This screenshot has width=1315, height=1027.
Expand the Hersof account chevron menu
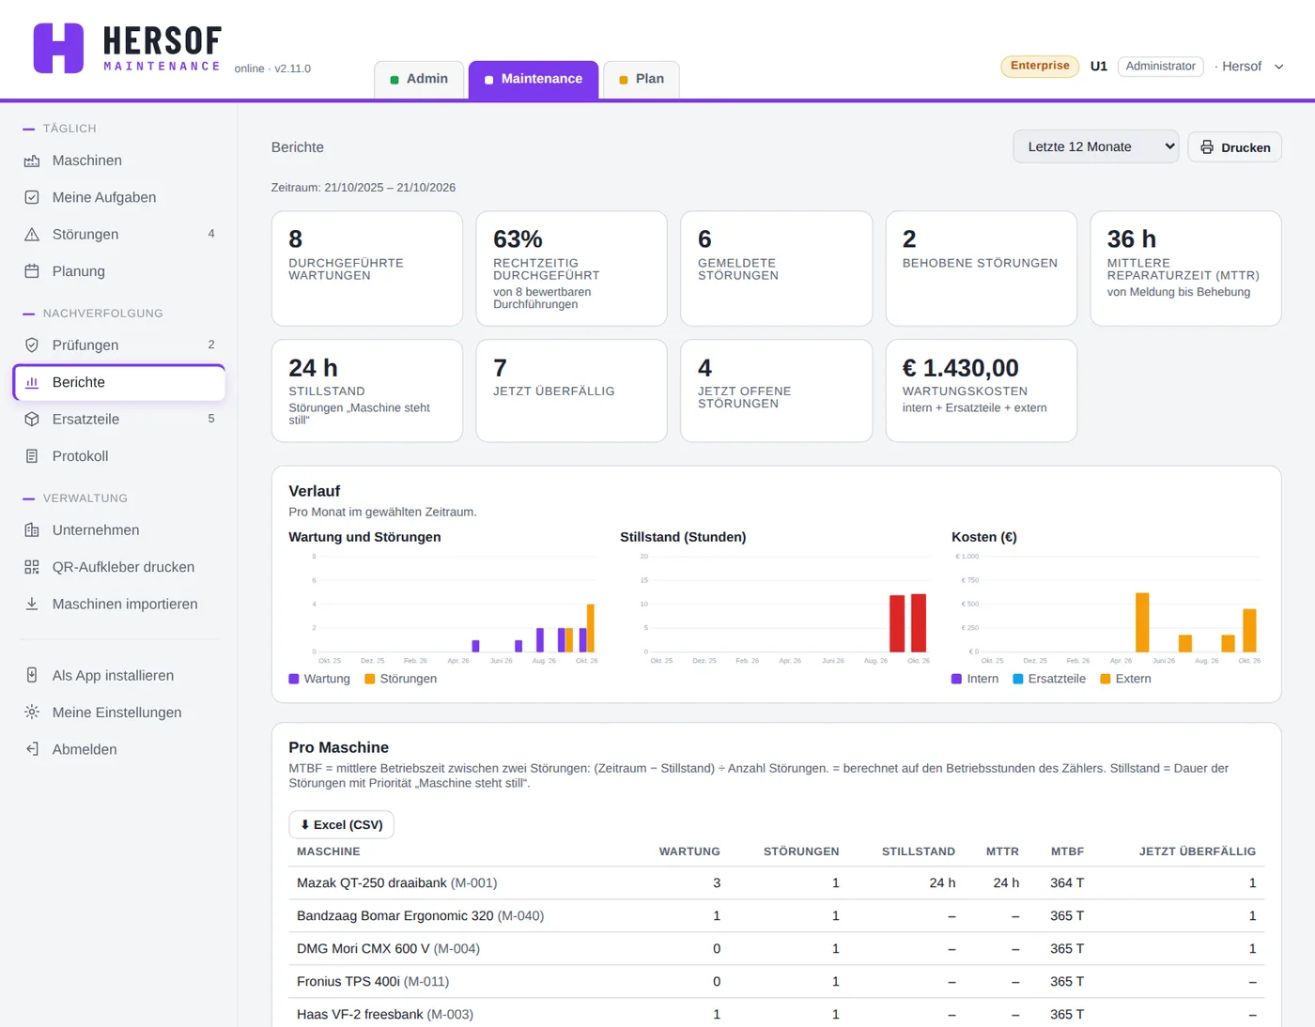pyautogui.click(x=1278, y=67)
